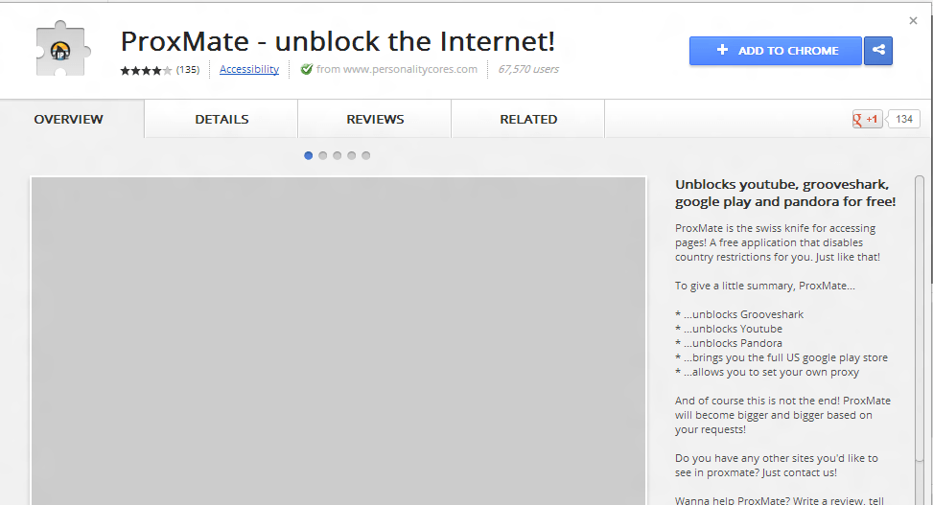The width and height of the screenshot is (933, 505).
Task: Click the Google +1 button
Action: (x=867, y=119)
